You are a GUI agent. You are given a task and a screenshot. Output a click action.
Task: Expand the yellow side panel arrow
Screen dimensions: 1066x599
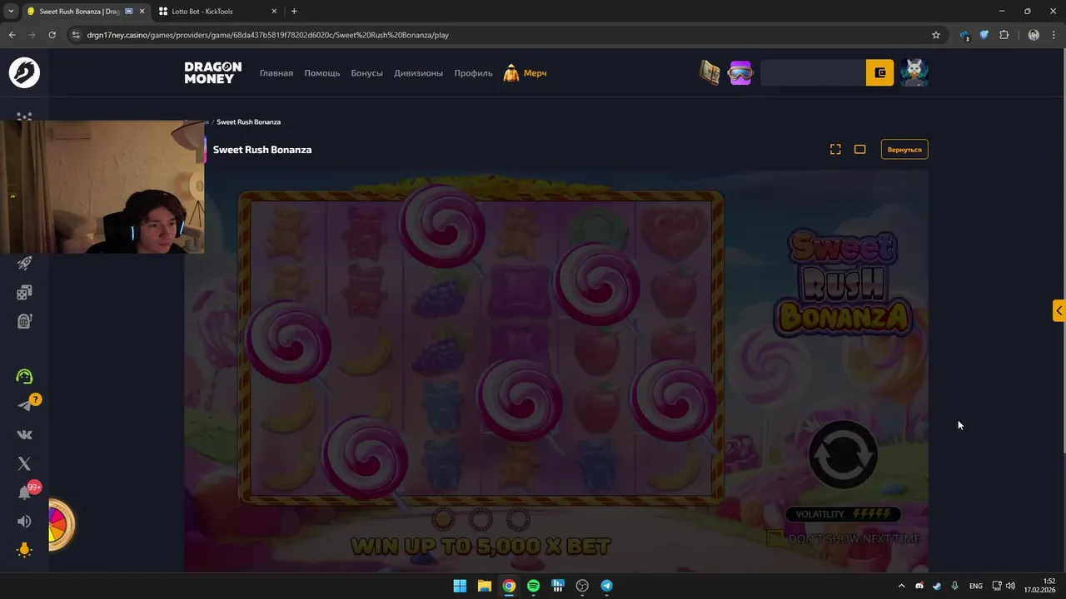coord(1059,310)
